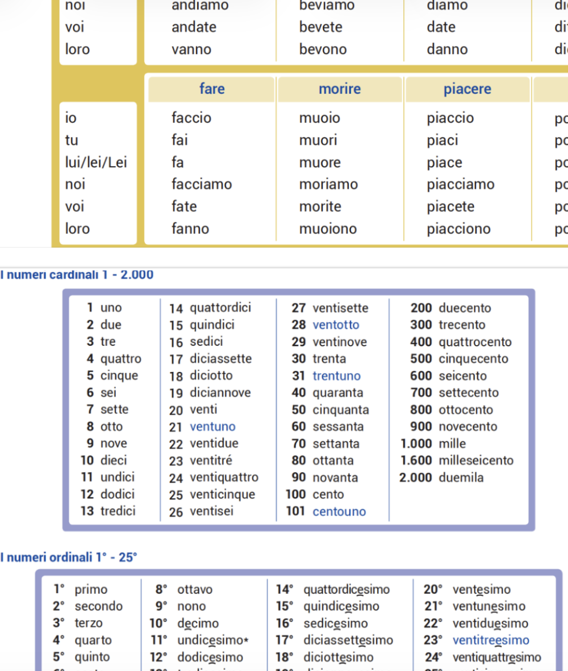
Task: Select the word 'bevono'
Action: 323,49
